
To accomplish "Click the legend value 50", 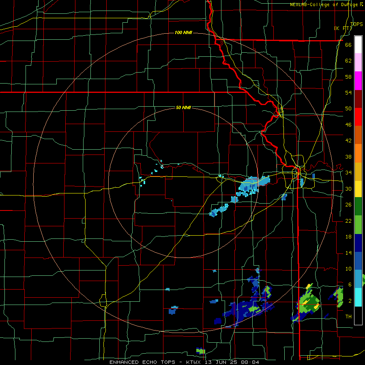I will (348, 108).
